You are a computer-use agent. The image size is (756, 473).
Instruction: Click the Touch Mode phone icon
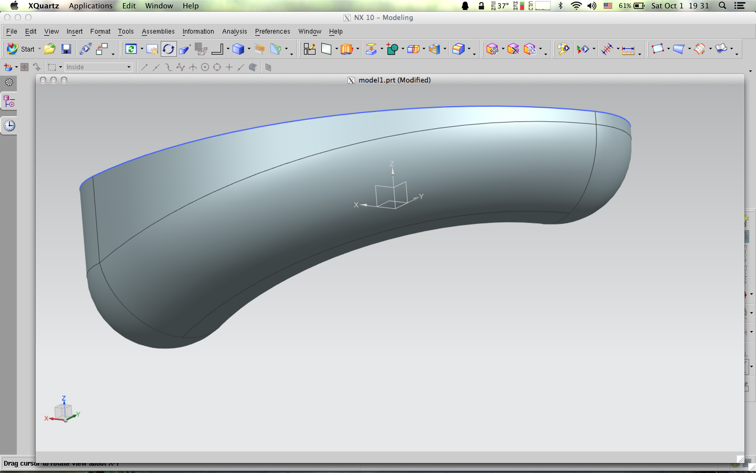coord(85,49)
